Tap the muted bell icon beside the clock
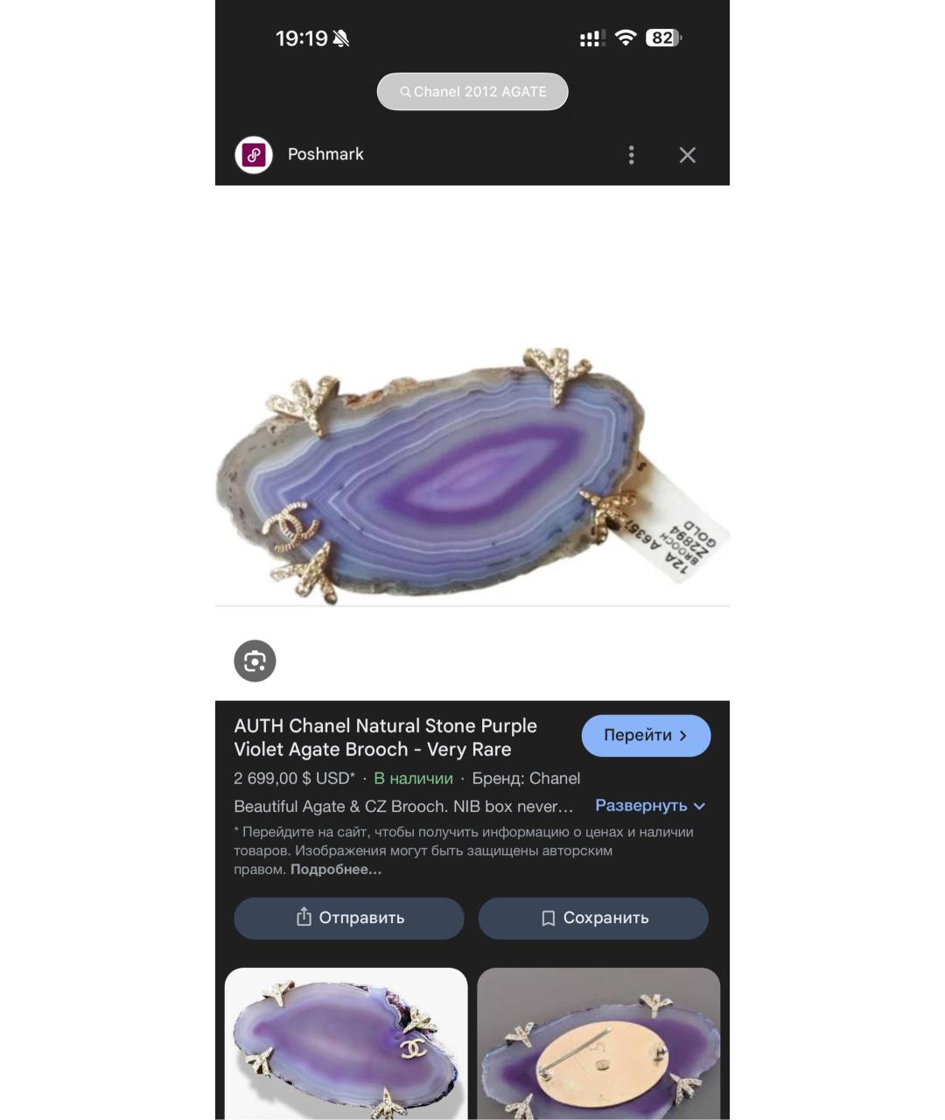The width and height of the screenshot is (945, 1120). coord(341,38)
